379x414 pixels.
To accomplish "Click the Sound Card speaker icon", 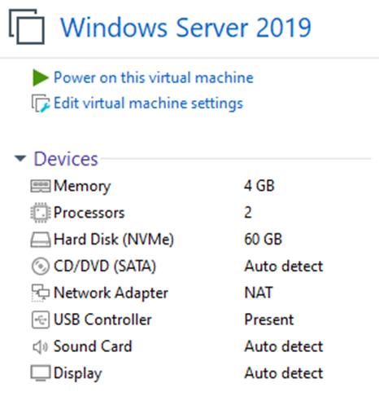I will click(x=40, y=346).
